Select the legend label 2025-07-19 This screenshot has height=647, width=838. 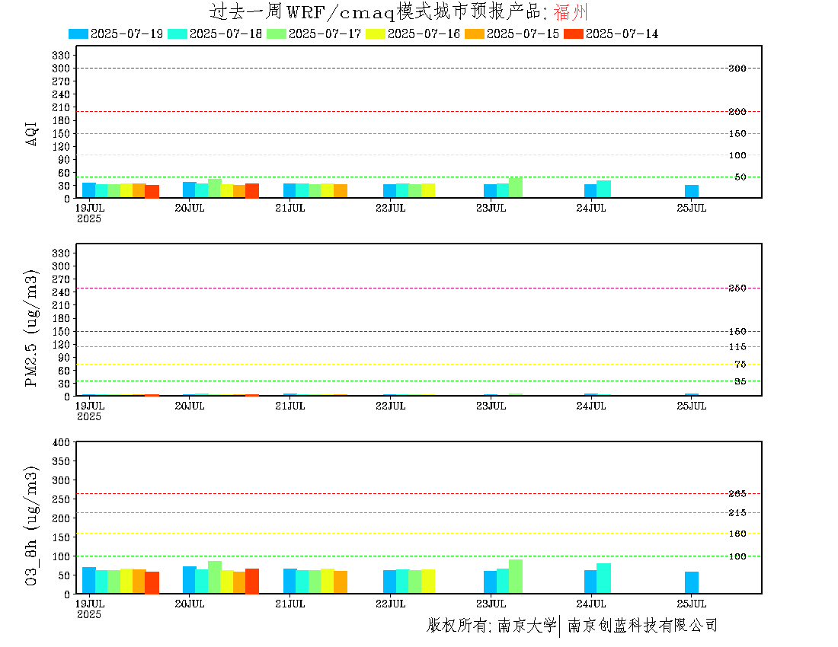126,33
